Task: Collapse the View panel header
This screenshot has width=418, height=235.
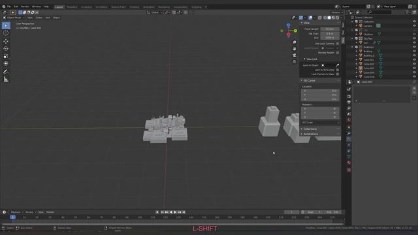Action: click(319, 23)
